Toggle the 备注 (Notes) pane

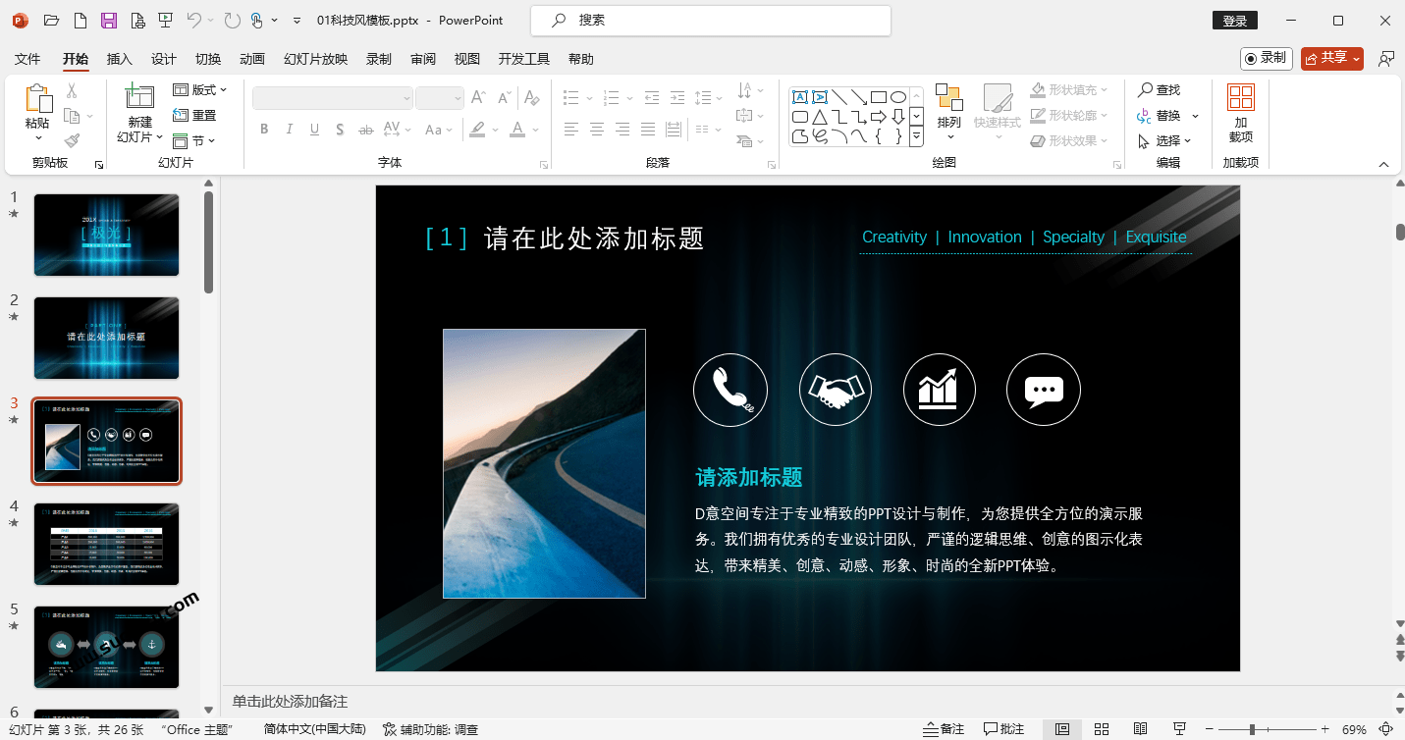(944, 729)
